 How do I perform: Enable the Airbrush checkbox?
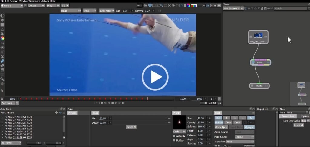174,136
